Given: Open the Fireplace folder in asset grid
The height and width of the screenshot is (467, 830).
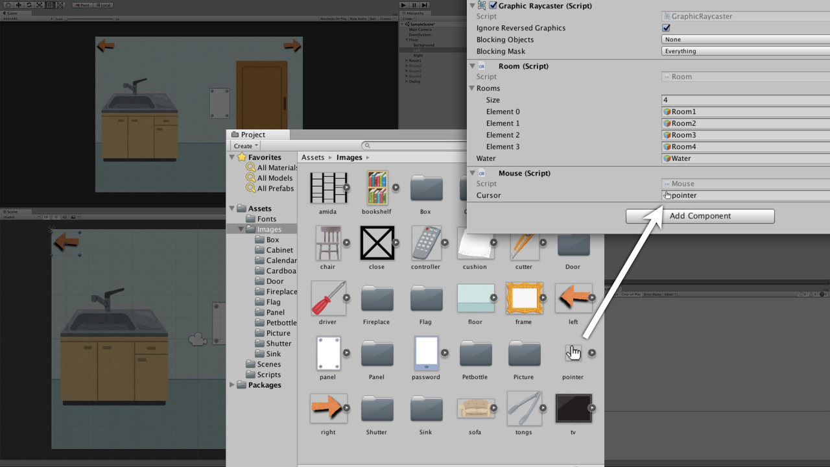Looking at the screenshot, I should 376,298.
